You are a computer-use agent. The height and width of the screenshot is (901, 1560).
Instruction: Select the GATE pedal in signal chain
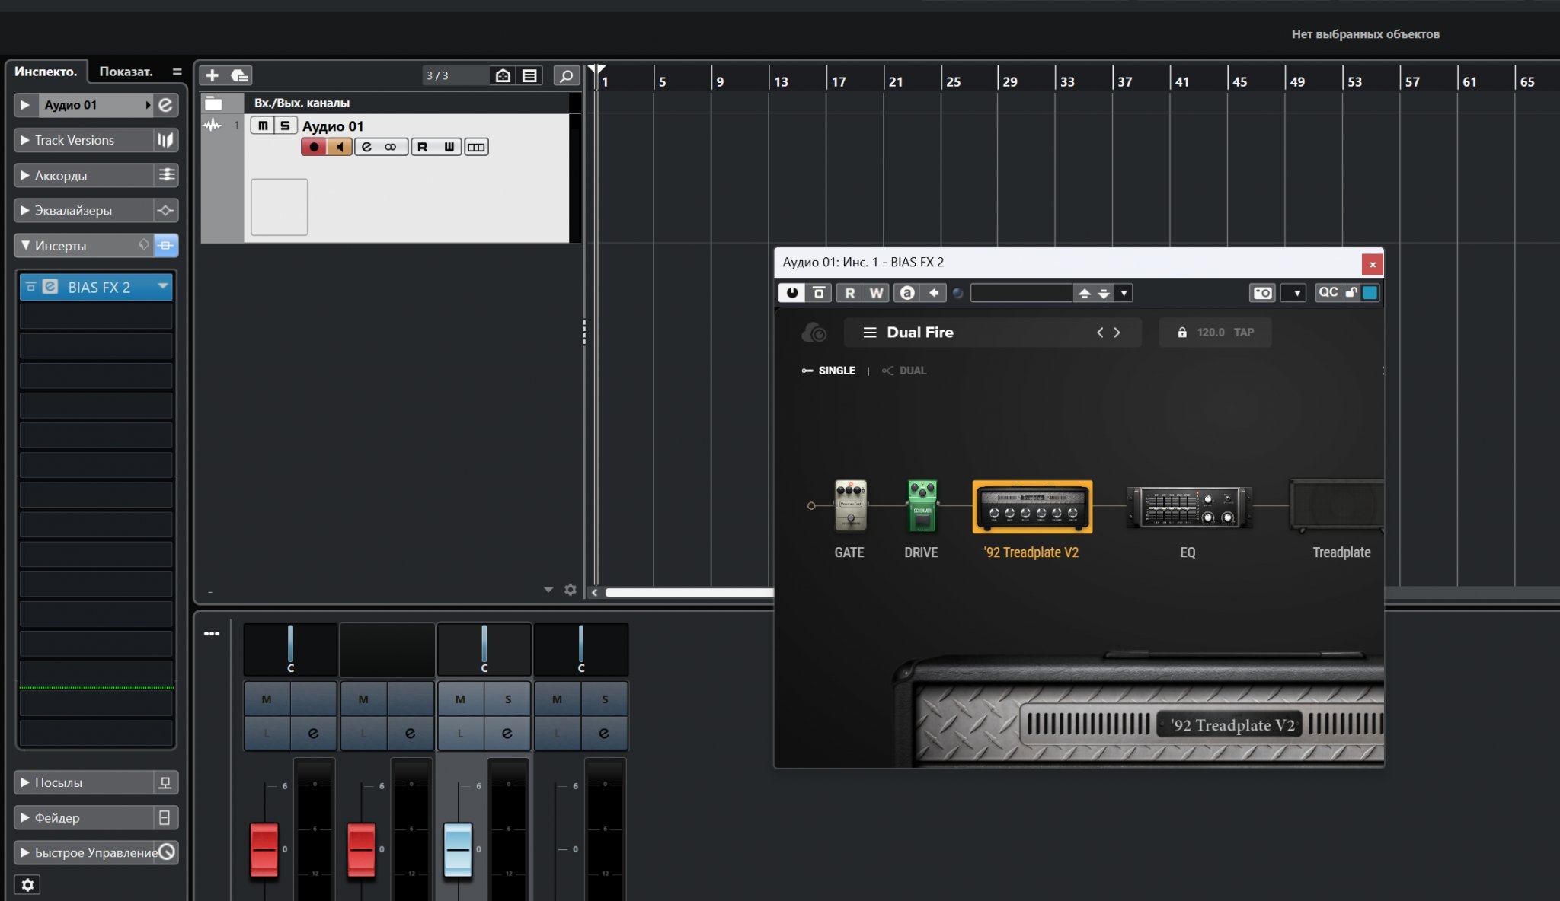click(x=850, y=505)
